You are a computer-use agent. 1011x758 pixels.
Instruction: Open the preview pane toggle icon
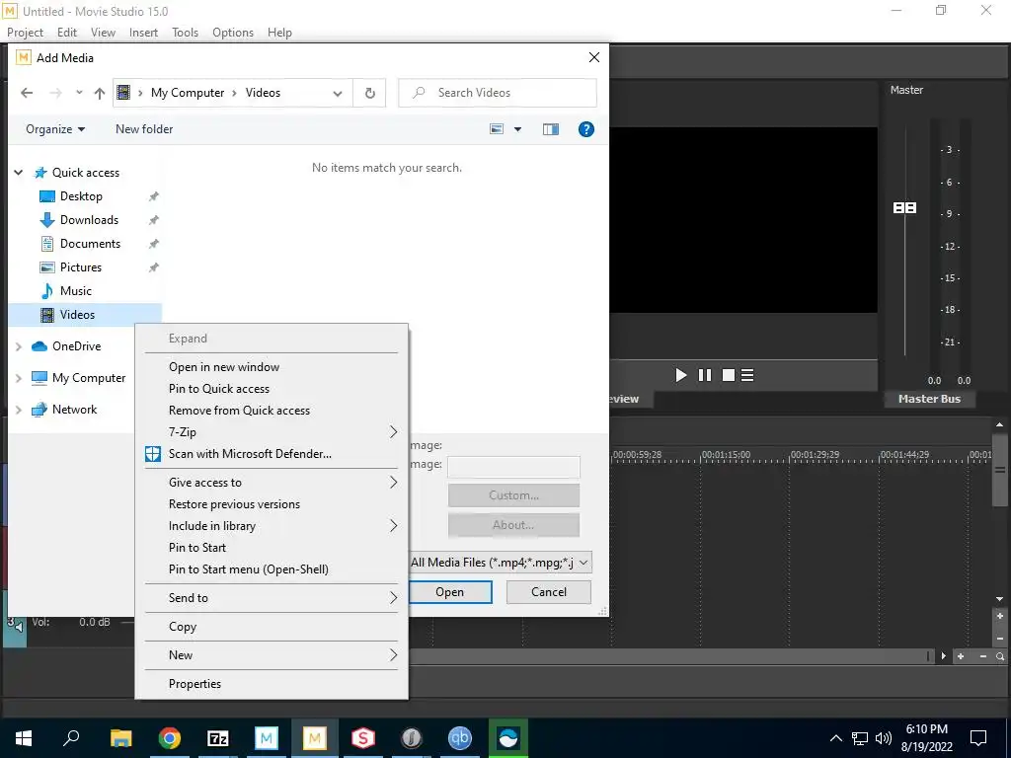coord(551,129)
